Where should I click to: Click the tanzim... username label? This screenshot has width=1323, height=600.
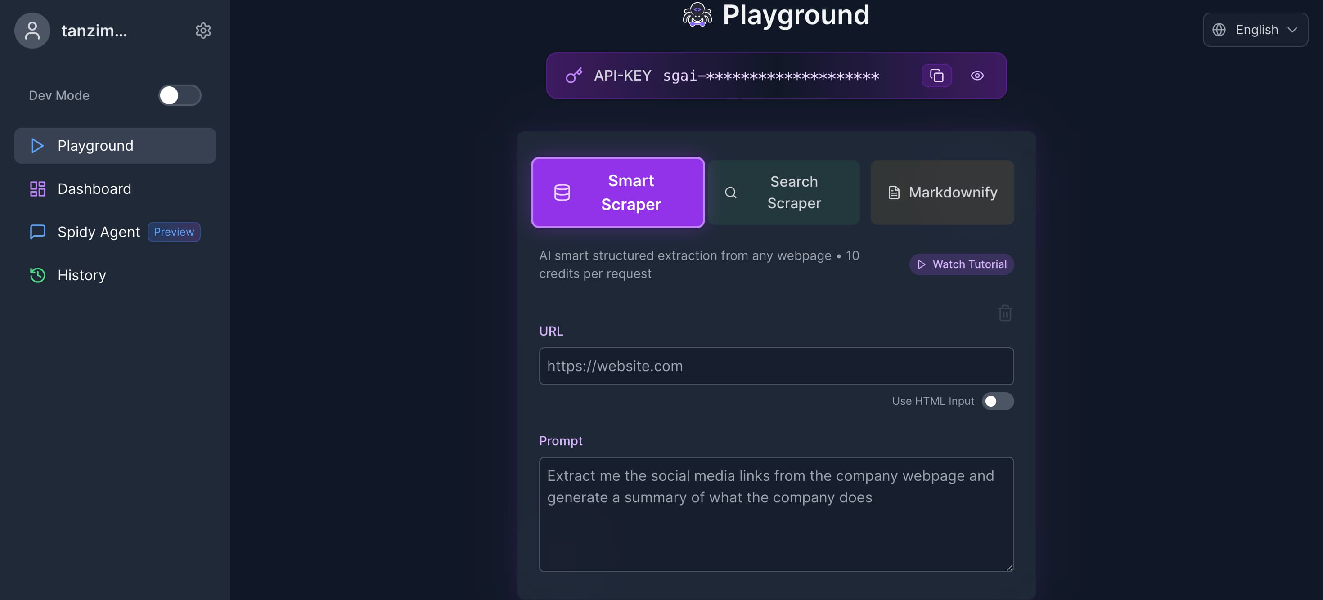pos(94,31)
